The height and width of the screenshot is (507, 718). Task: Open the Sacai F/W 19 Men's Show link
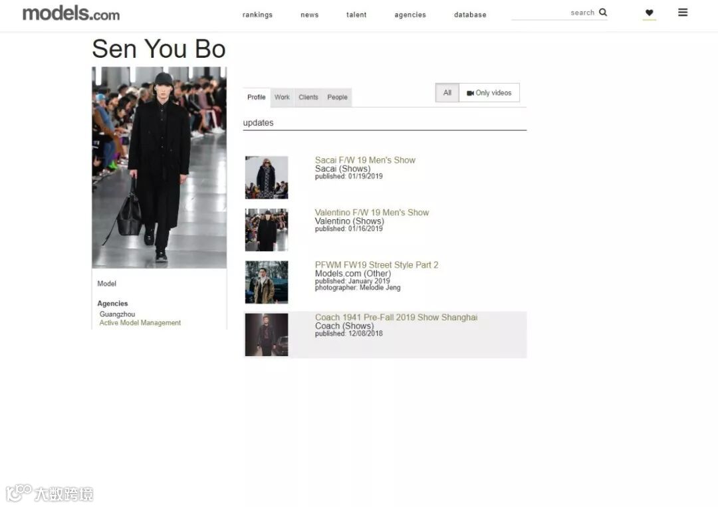[365, 160]
